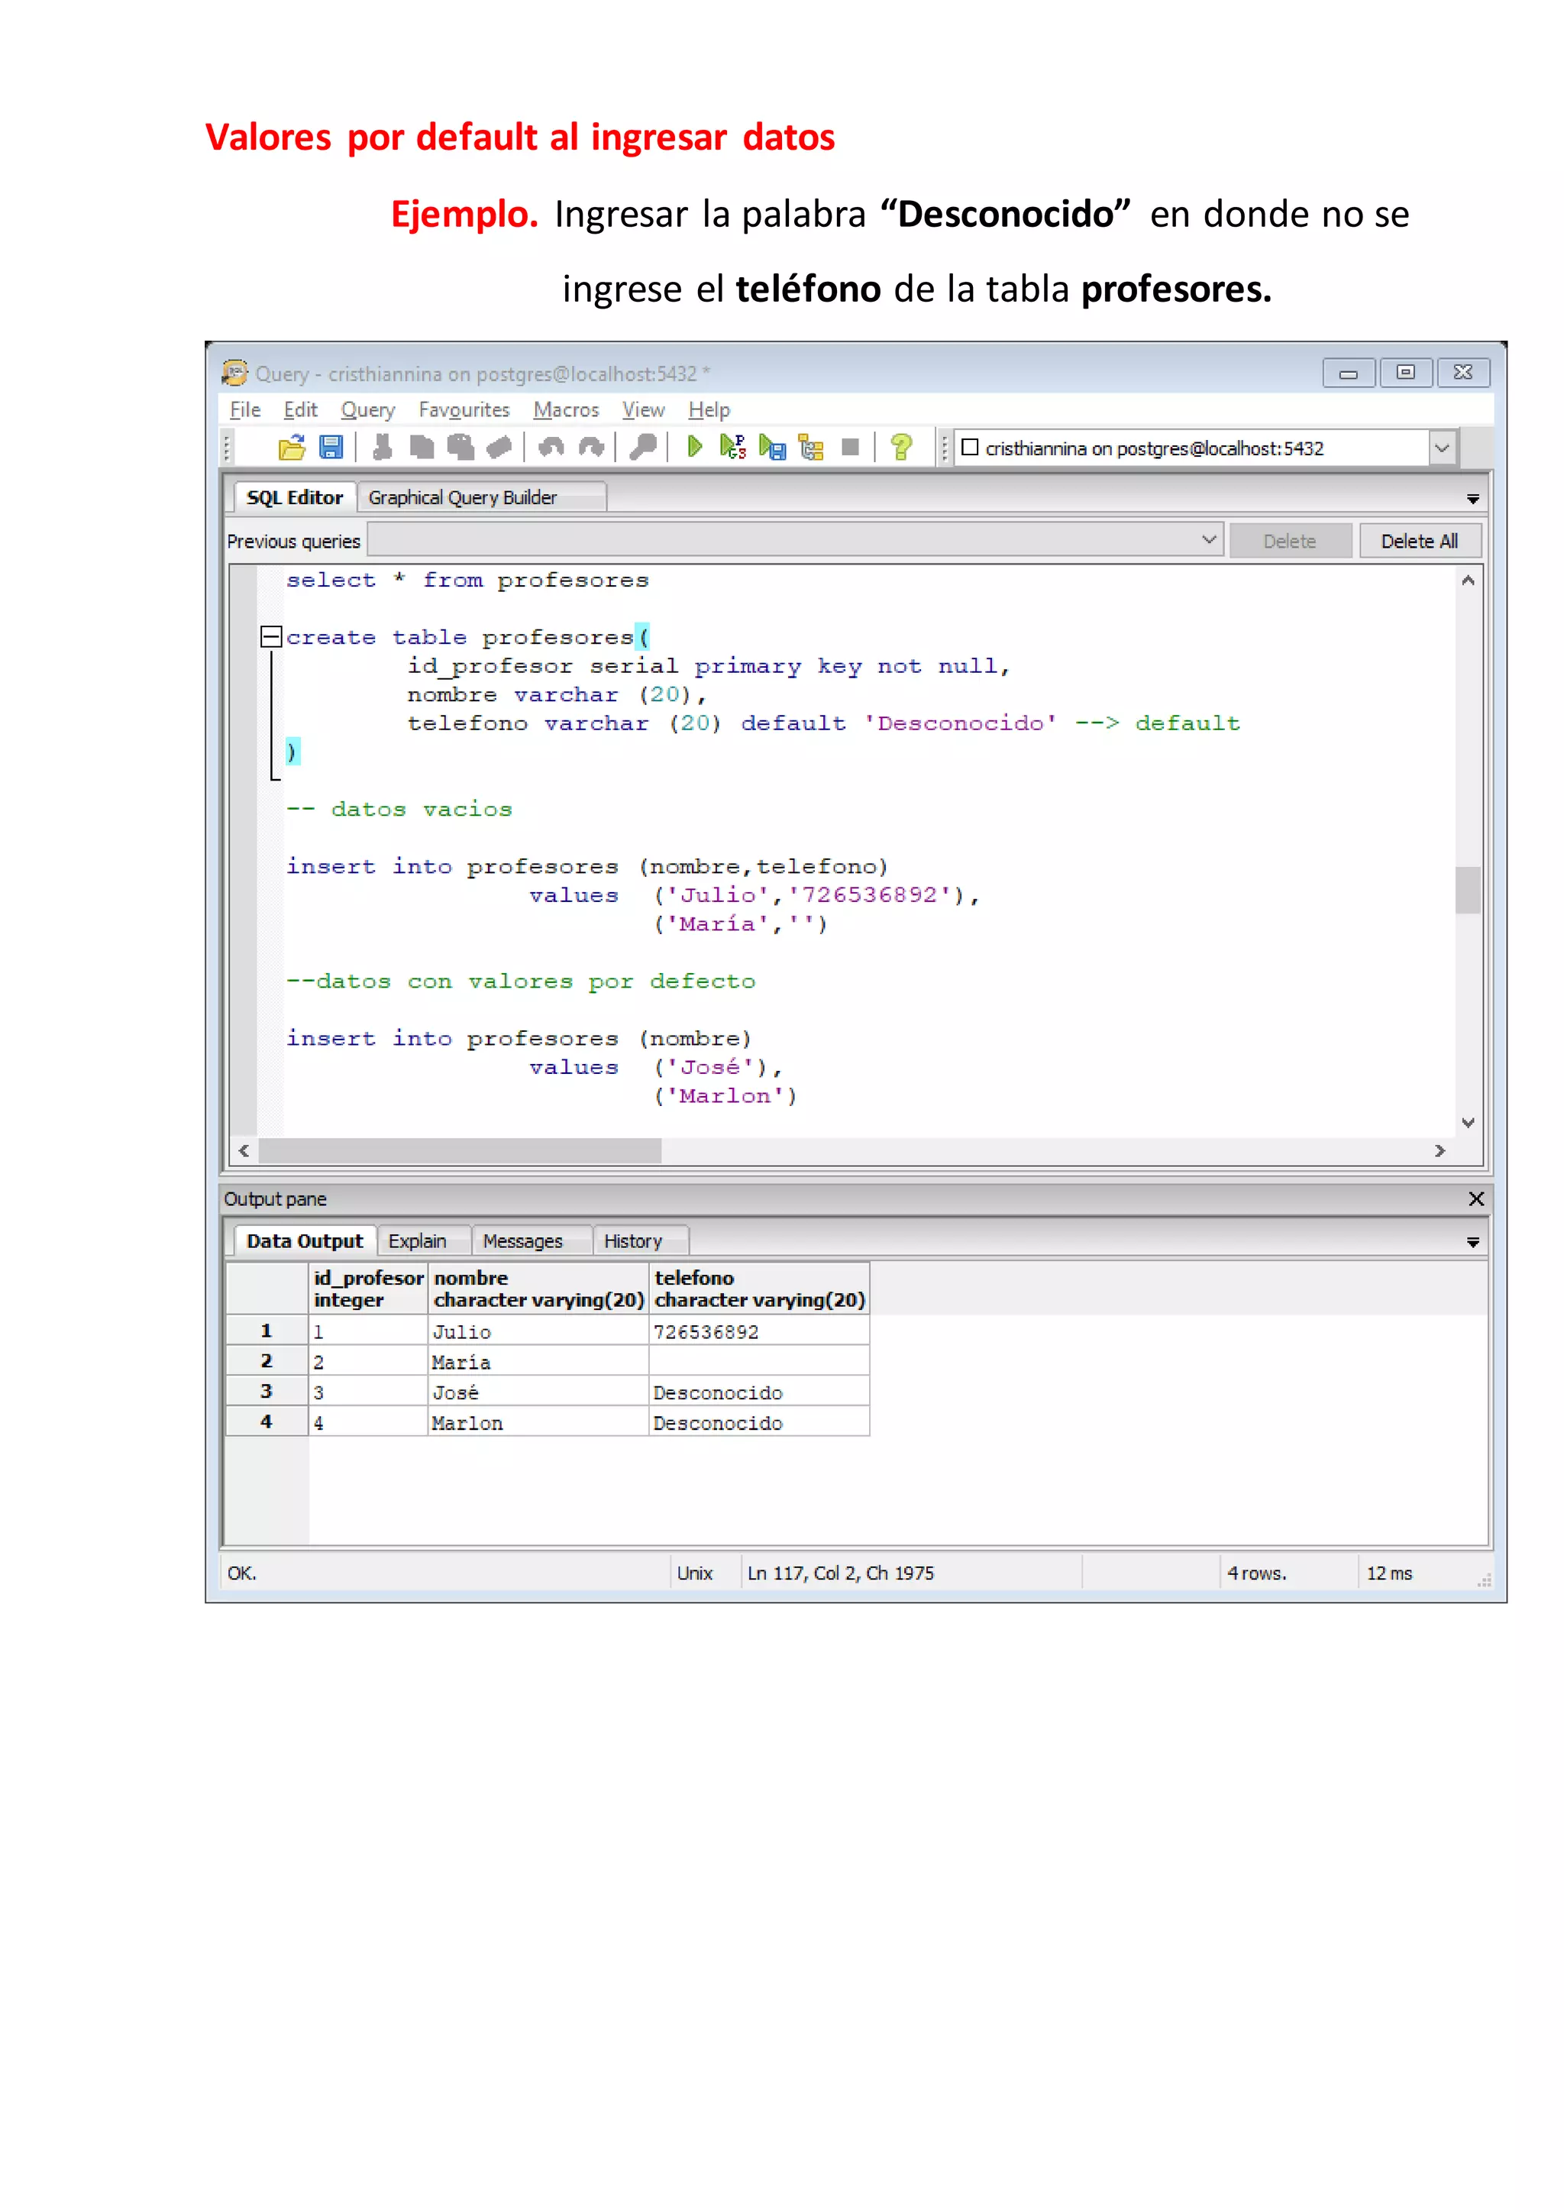Switch to the SQL Editor tab

[x=295, y=498]
